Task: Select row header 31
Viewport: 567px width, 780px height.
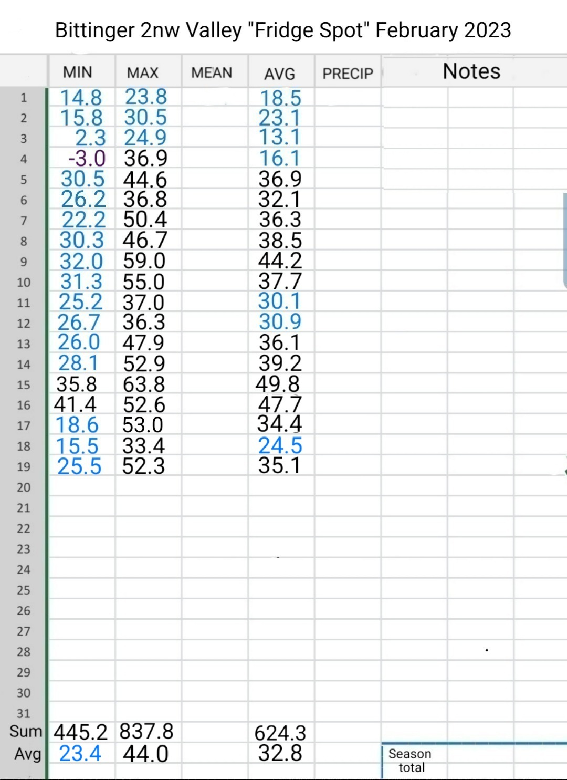Action: [24, 713]
